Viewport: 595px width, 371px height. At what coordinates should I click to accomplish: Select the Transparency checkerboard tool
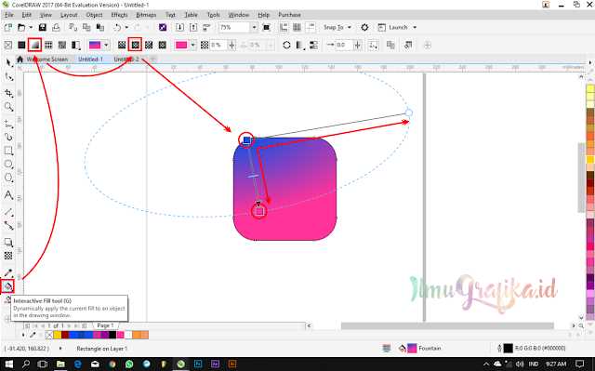coord(8,256)
